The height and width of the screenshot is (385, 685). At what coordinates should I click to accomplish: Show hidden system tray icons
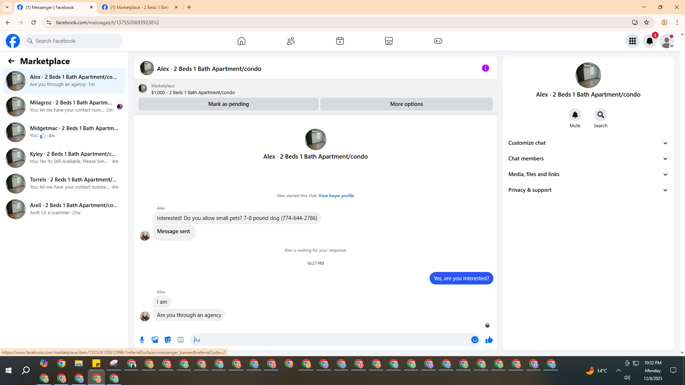click(x=619, y=371)
